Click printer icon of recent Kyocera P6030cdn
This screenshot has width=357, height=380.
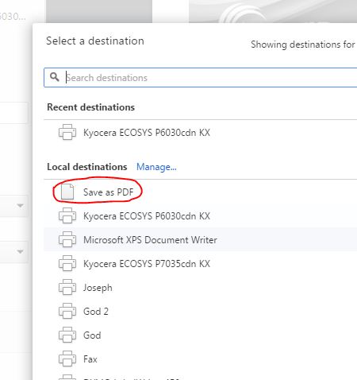(x=67, y=132)
